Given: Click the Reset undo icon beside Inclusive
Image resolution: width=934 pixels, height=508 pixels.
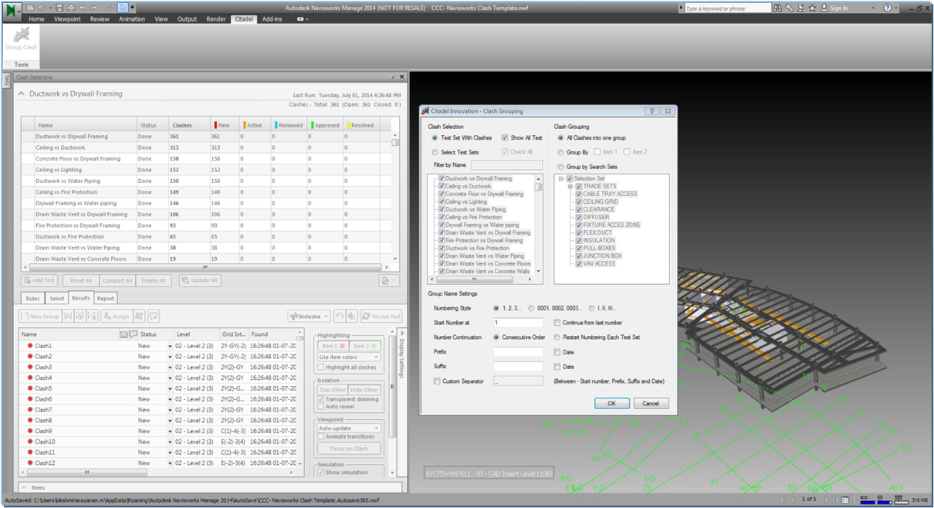Looking at the screenshot, I should pos(339,316).
